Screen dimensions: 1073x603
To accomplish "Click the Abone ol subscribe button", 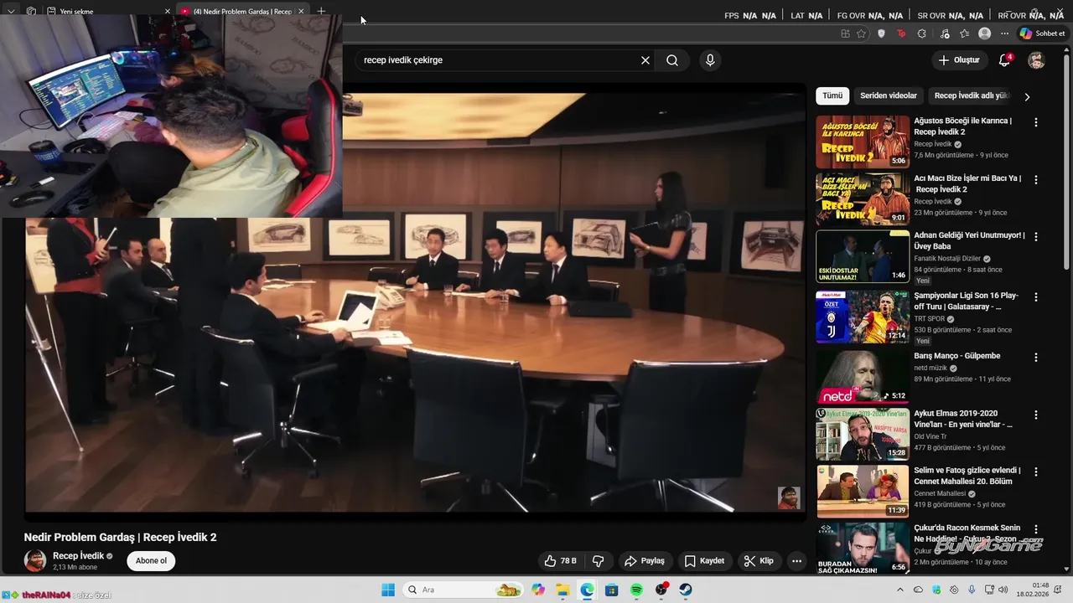I will [151, 561].
